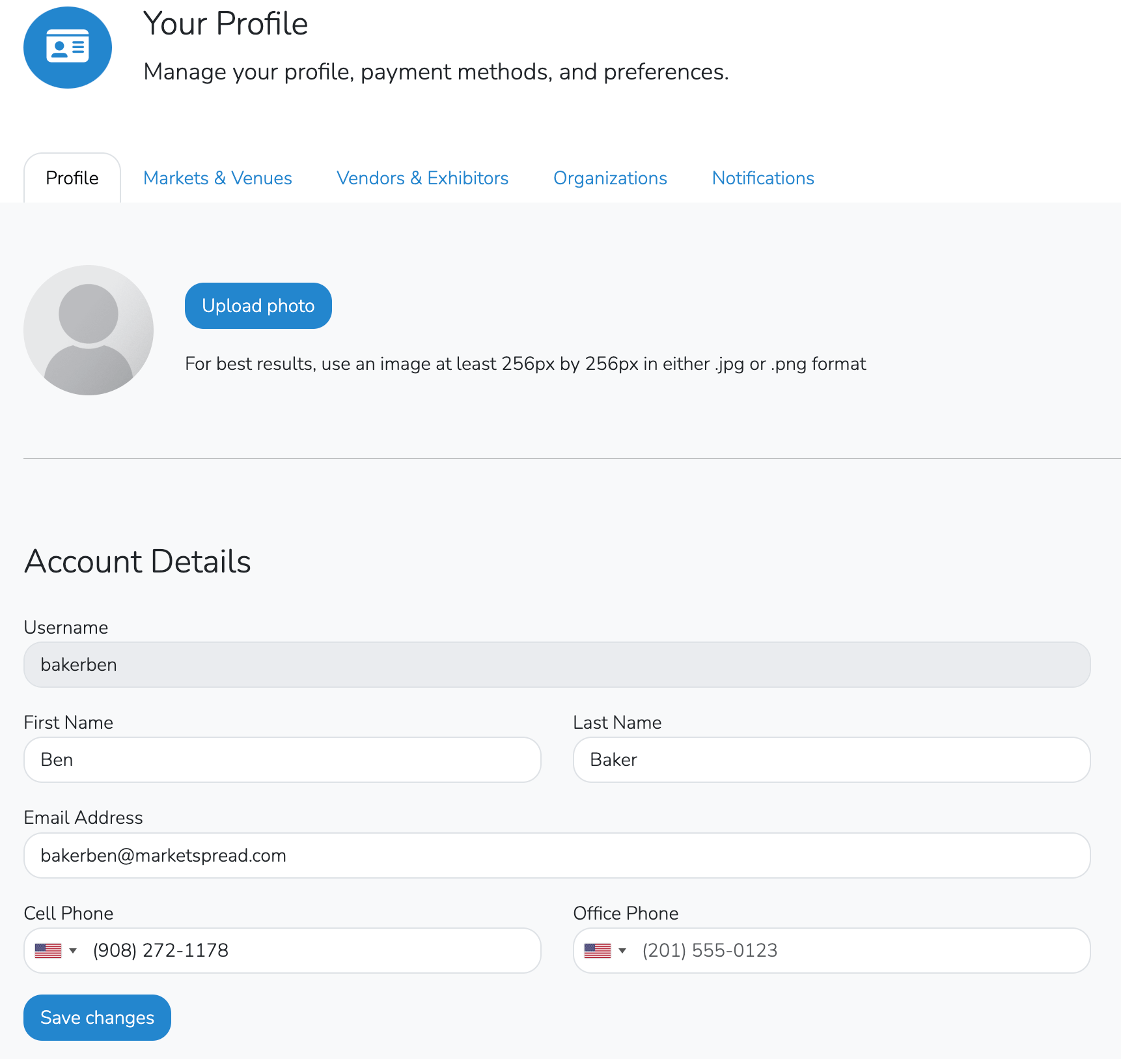The height and width of the screenshot is (1059, 1121).
Task: Click the Your Profile page heading
Action: (225, 24)
